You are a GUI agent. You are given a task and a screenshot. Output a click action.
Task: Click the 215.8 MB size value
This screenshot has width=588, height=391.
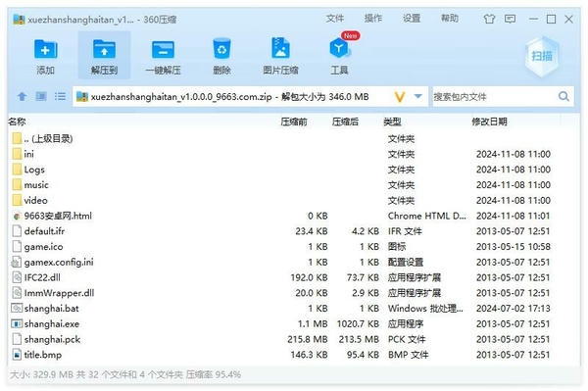click(x=308, y=339)
